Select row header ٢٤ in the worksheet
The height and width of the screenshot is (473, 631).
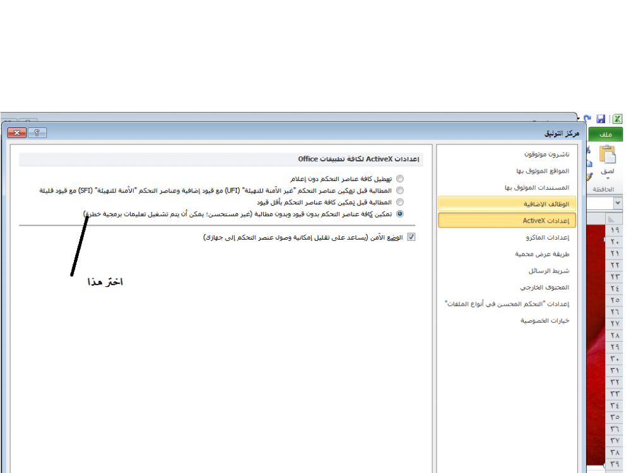coord(614,288)
